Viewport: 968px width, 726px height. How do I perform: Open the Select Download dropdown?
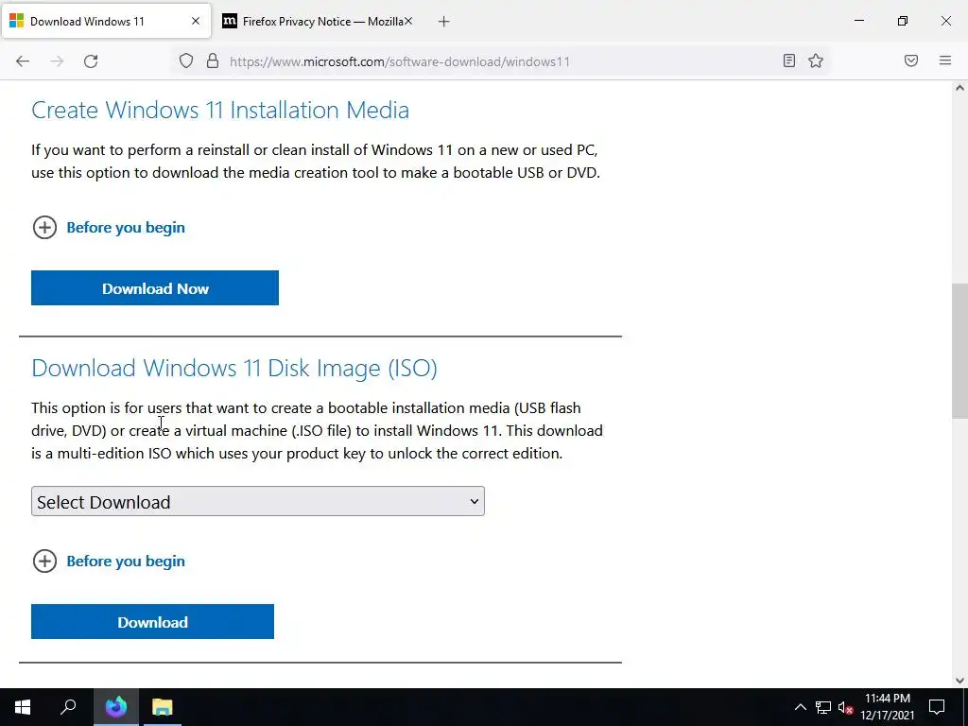[x=258, y=501]
